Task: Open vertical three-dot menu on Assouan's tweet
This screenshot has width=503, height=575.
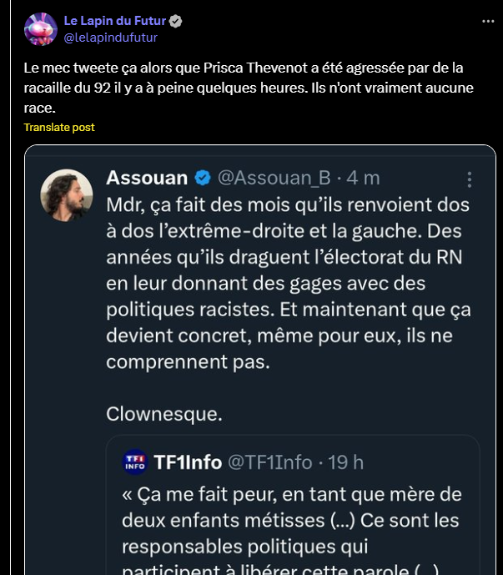Action: (x=470, y=179)
